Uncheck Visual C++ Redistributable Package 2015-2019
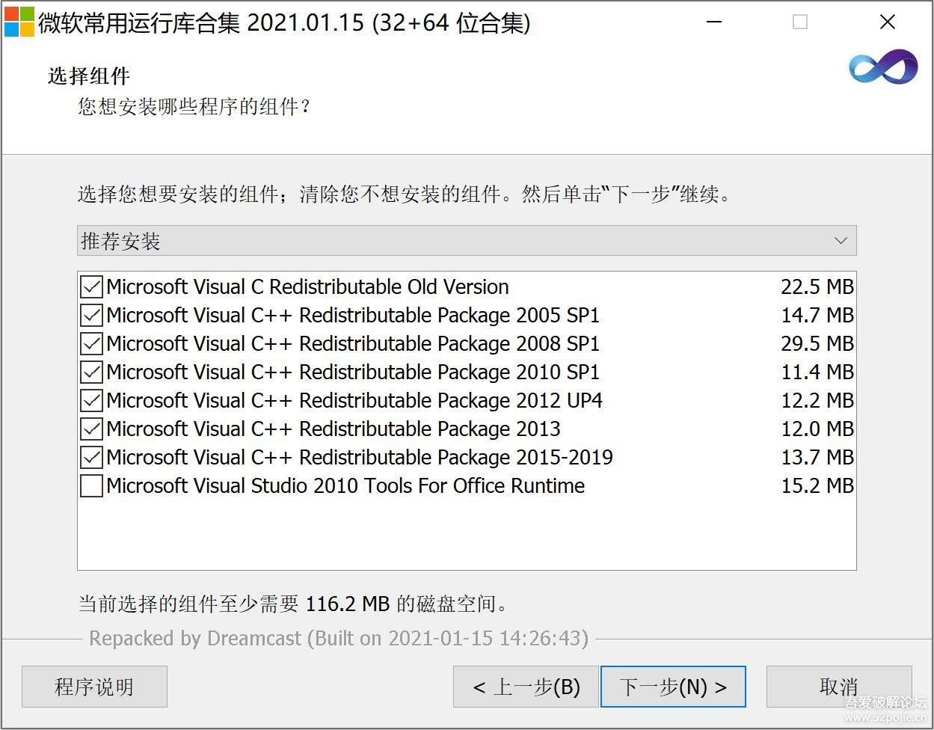This screenshot has height=730, width=934. click(x=91, y=458)
